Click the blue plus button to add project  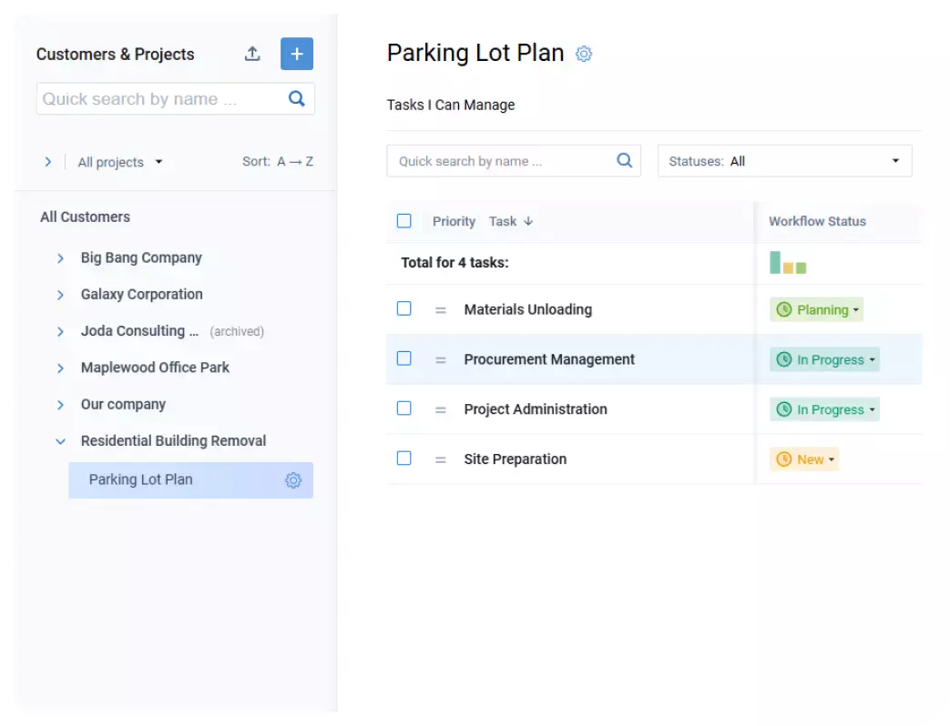(296, 54)
